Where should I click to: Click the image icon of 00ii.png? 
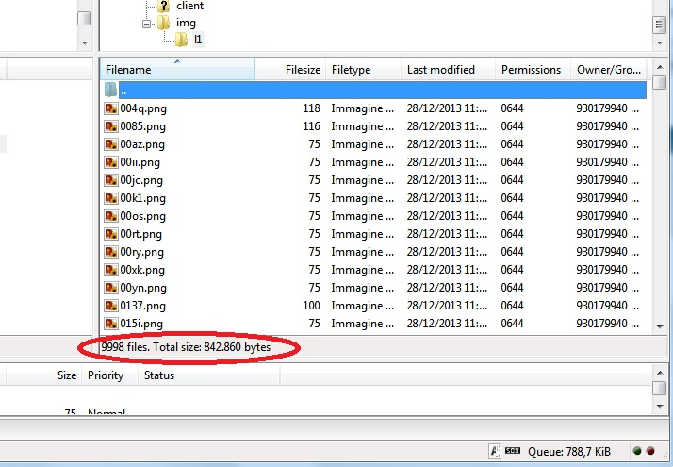[x=111, y=162]
